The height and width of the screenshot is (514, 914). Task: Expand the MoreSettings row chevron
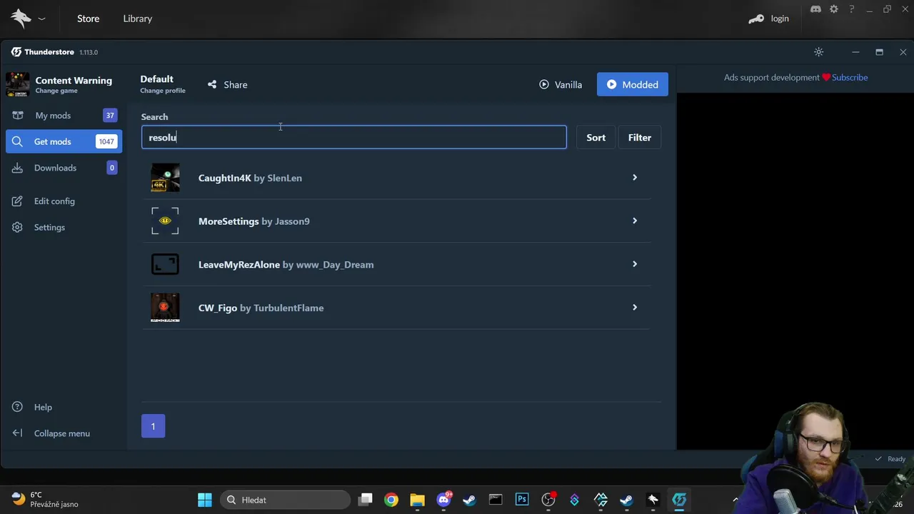tap(634, 221)
